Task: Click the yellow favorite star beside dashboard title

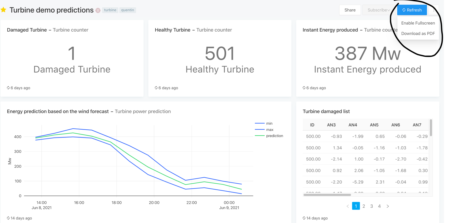Action: click(3, 10)
